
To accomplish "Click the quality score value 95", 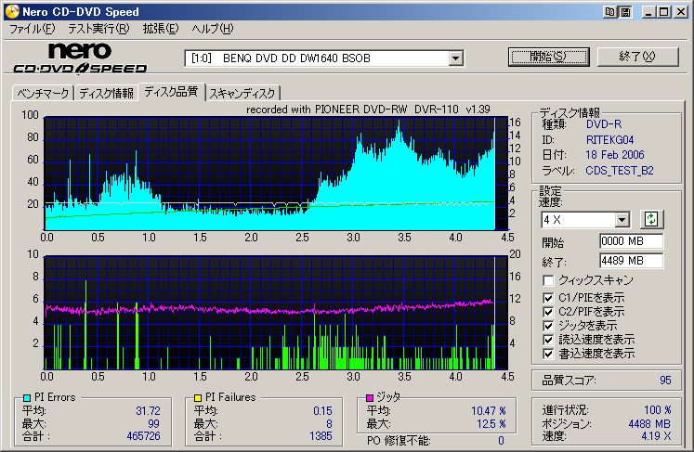I will coord(665,381).
